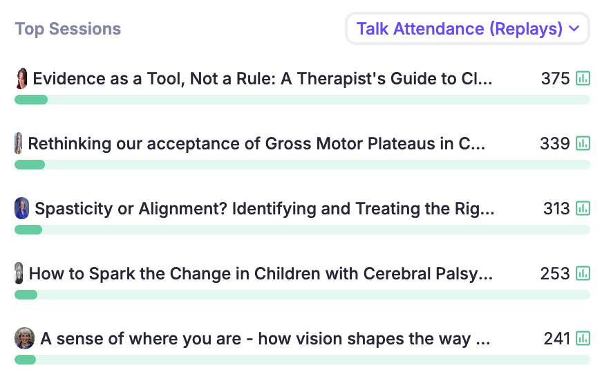Open the Talk Attendance (Replays) dropdown
This screenshot has width=611, height=379.
pyautogui.click(x=467, y=29)
